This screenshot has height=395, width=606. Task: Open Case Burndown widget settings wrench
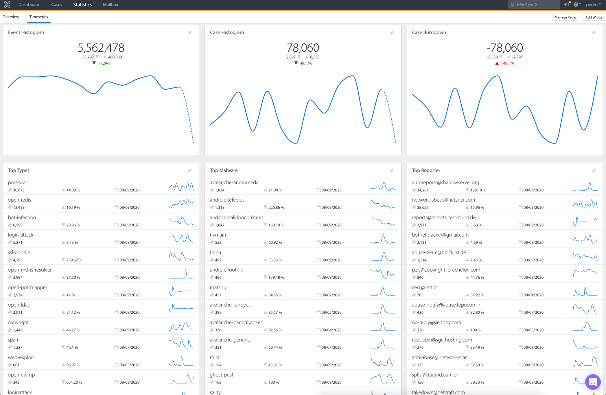[594, 32]
